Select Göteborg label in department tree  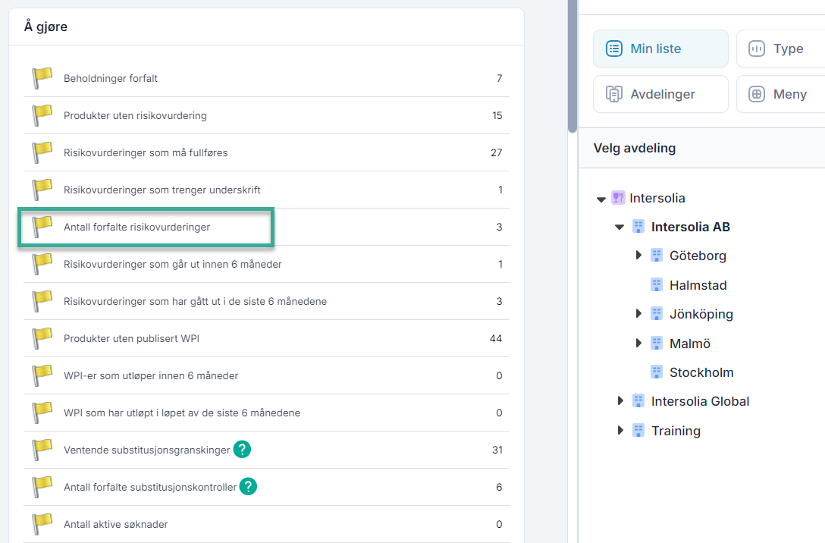pyautogui.click(x=698, y=256)
